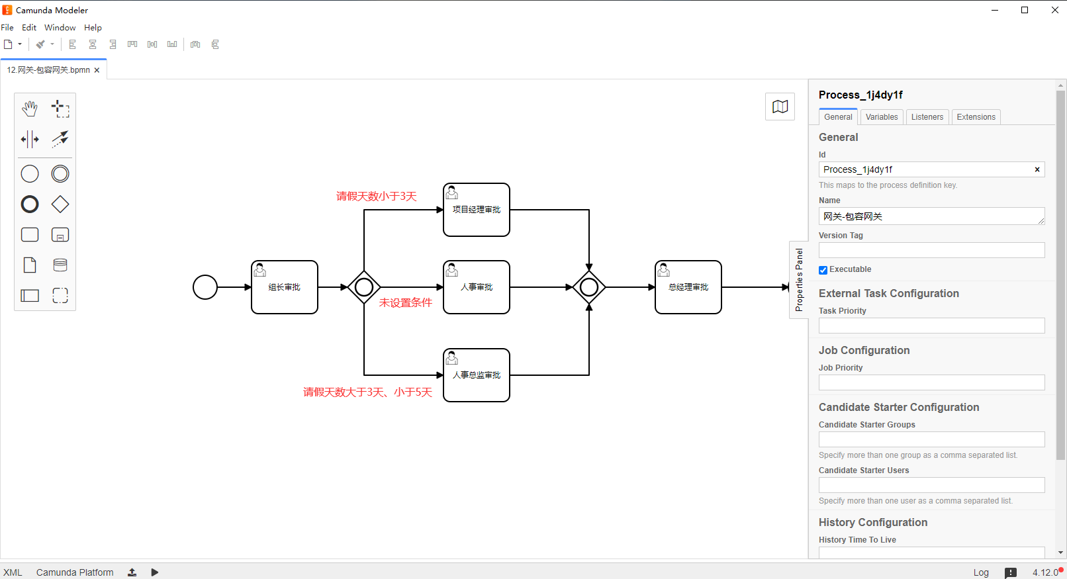Switch to XML view
The image size is (1067, 579).
(13, 572)
